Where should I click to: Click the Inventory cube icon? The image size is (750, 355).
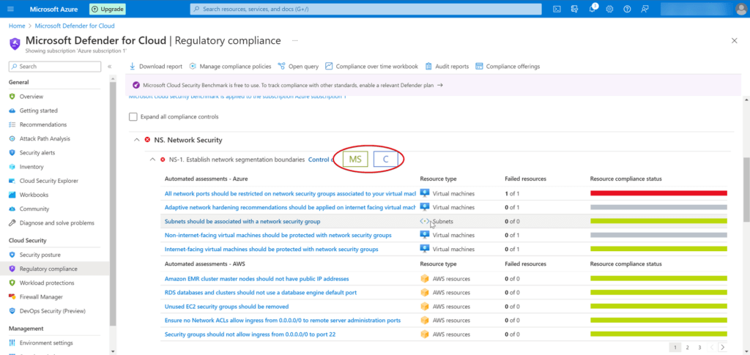(x=12, y=167)
